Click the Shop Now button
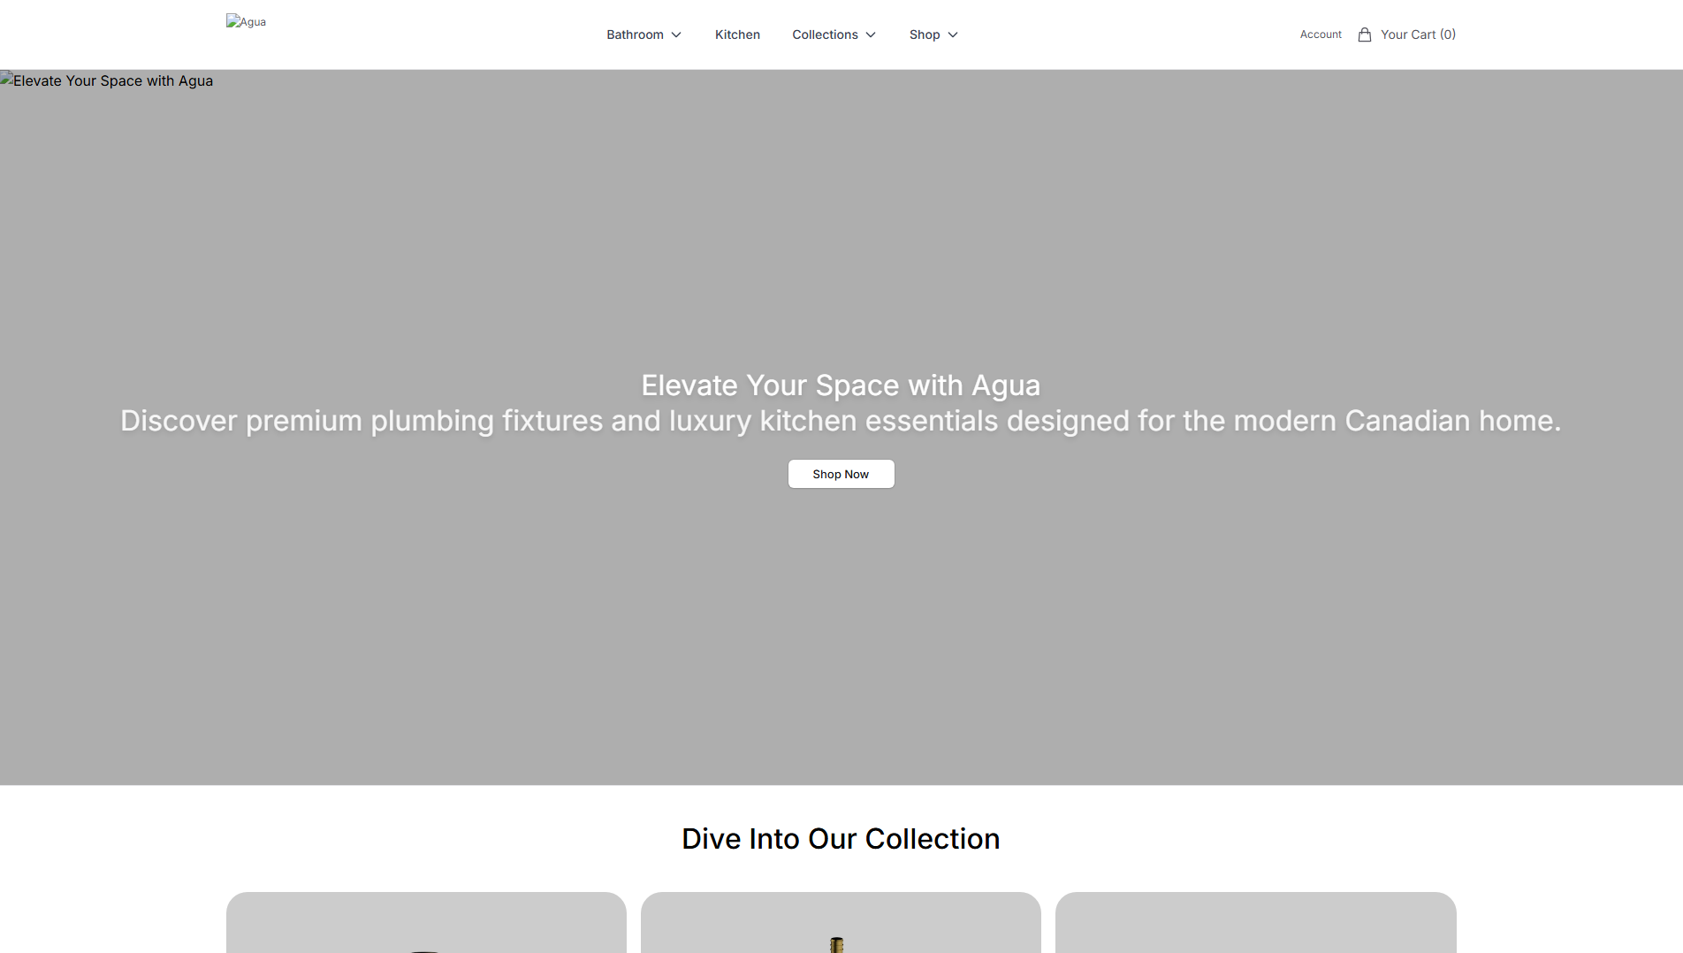 click(x=841, y=474)
